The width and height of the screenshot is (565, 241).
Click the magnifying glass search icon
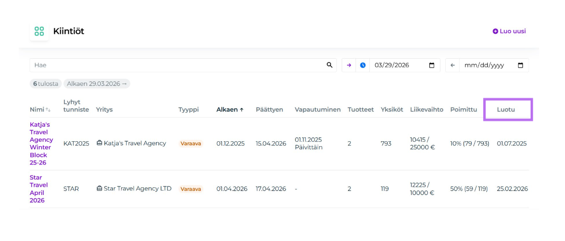(330, 65)
